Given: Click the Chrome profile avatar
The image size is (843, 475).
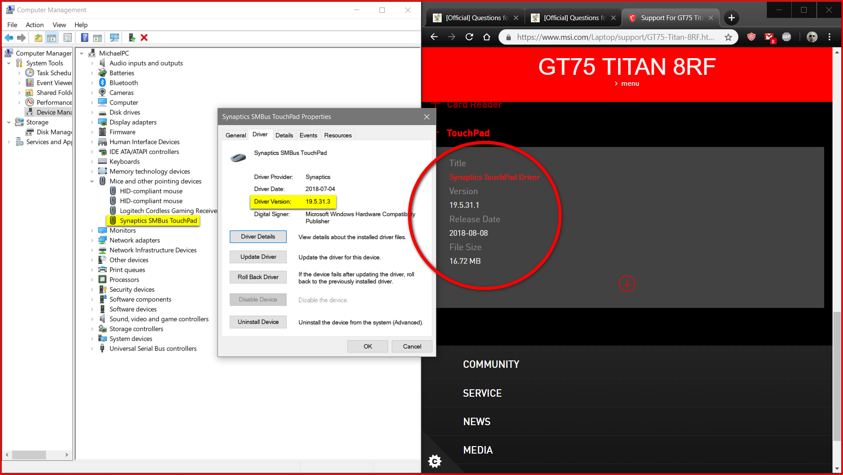Looking at the screenshot, I should coord(812,37).
